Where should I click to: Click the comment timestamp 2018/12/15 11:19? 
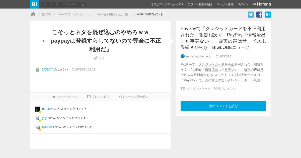point(84,69)
